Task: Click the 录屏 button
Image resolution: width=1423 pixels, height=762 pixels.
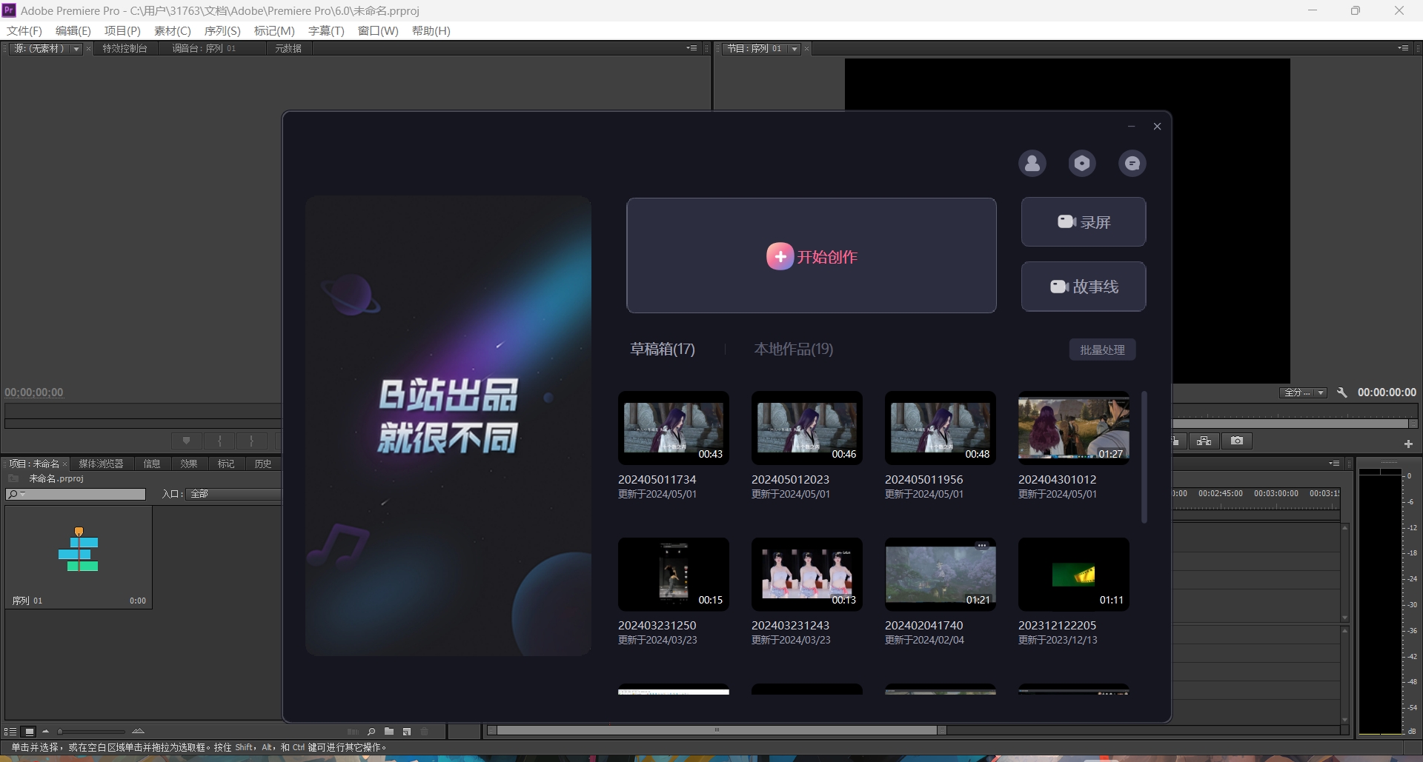Action: coord(1083,222)
